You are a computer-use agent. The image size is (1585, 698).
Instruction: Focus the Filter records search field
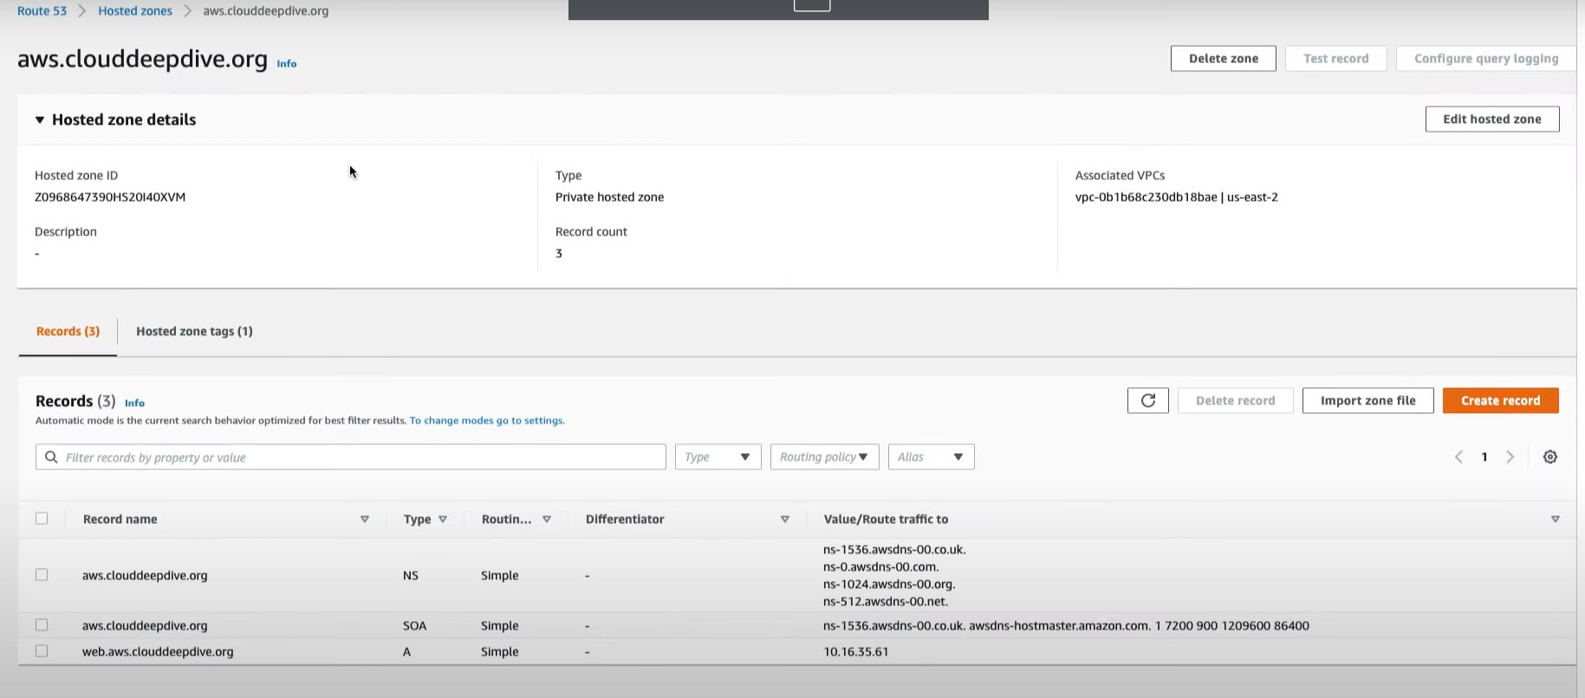350,457
